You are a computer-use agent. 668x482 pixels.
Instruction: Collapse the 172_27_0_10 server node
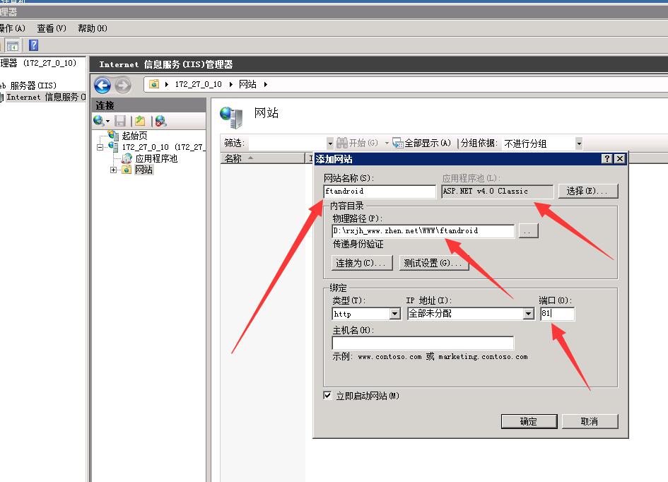click(101, 147)
